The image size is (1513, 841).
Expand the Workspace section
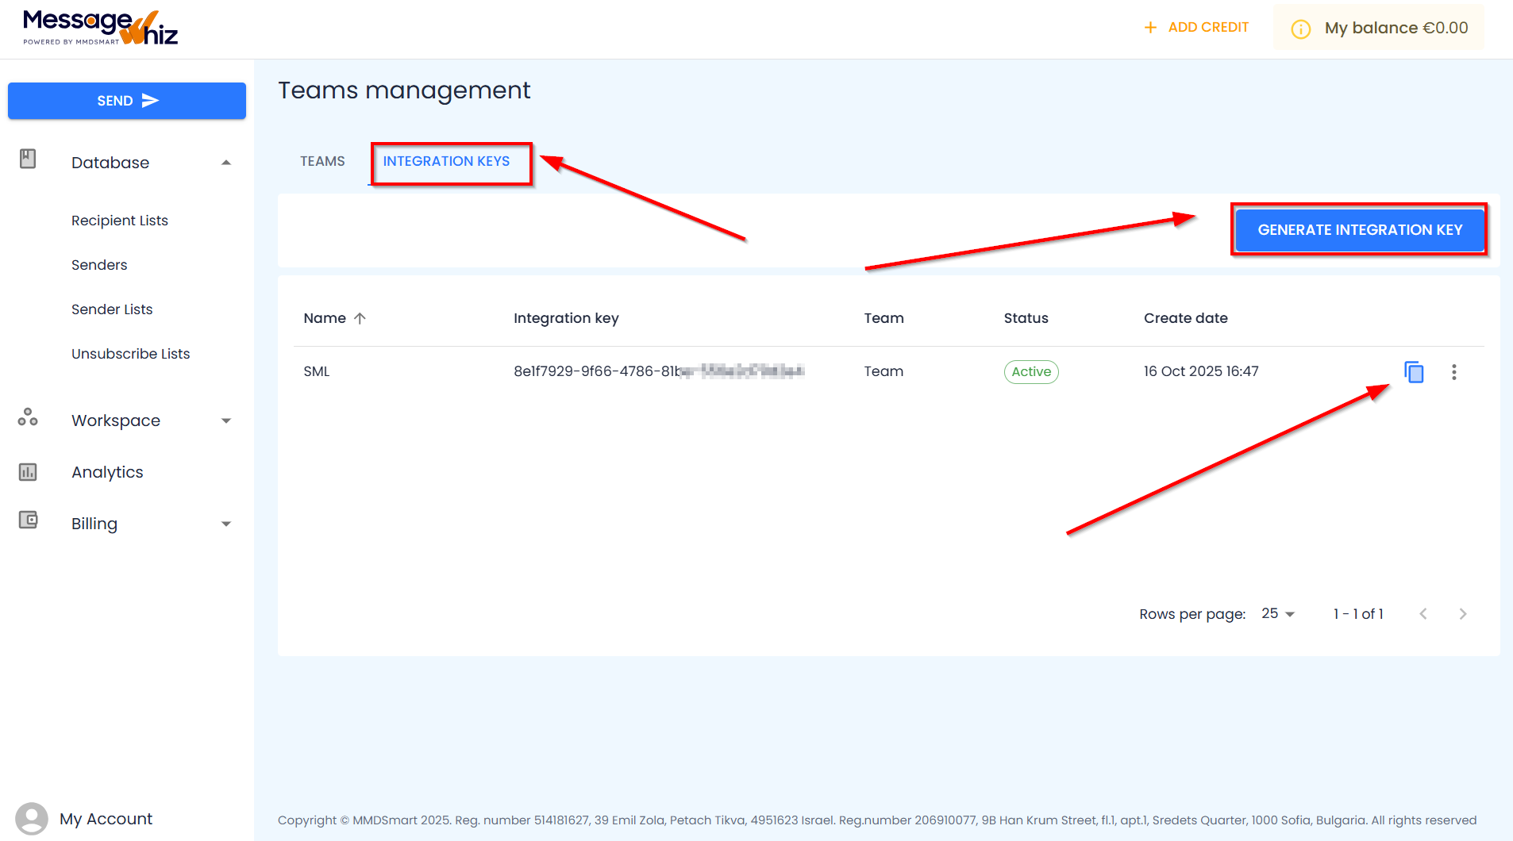(227, 420)
